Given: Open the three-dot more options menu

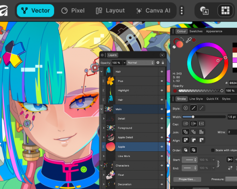Looking at the screenshot, I should click(x=182, y=10).
